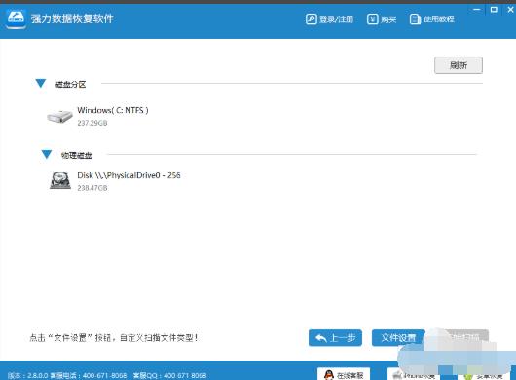Click the 物理磁盘 section heading
Viewport: 516px width, 380px height.
pos(76,156)
